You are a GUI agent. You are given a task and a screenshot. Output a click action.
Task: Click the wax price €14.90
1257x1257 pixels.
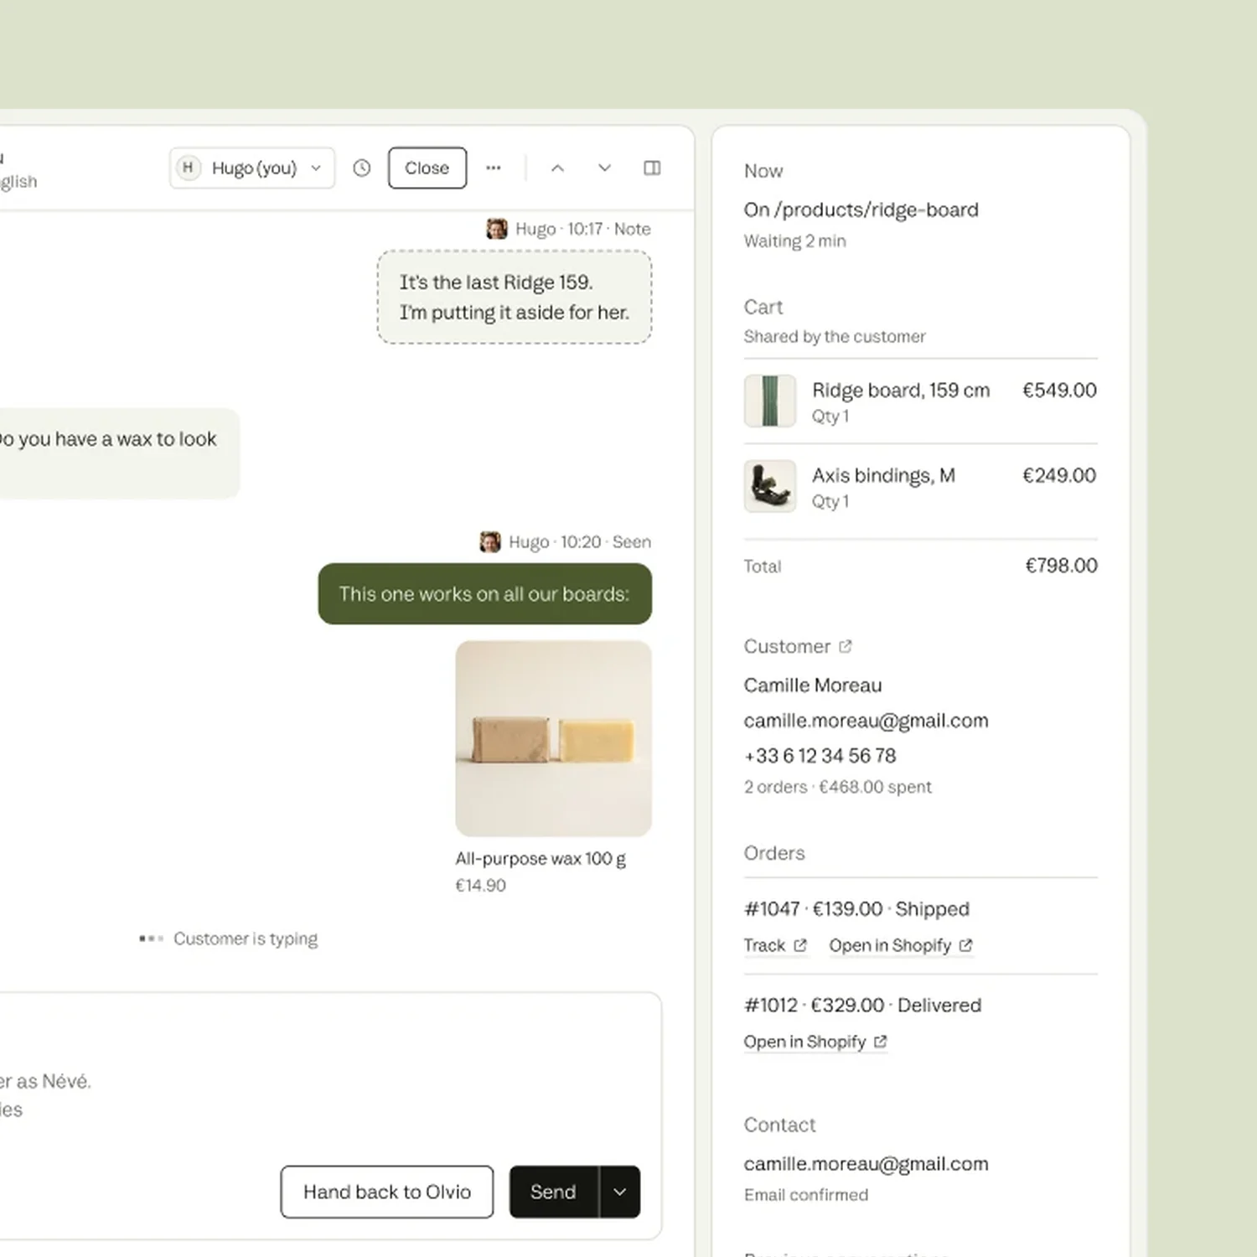[x=481, y=886]
